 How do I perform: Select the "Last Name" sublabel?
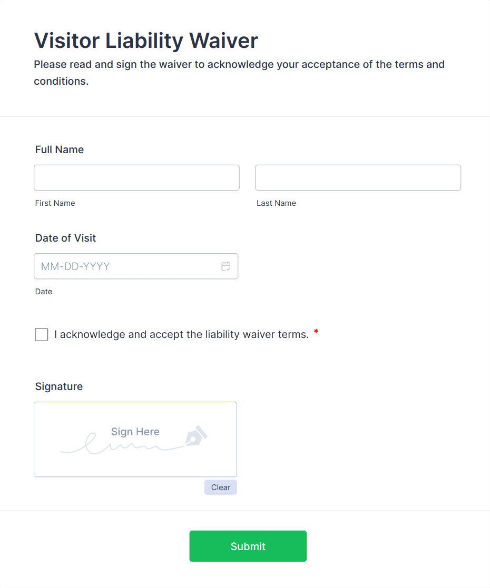point(276,203)
